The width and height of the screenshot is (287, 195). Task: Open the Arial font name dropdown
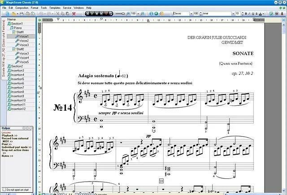click(233, 14)
